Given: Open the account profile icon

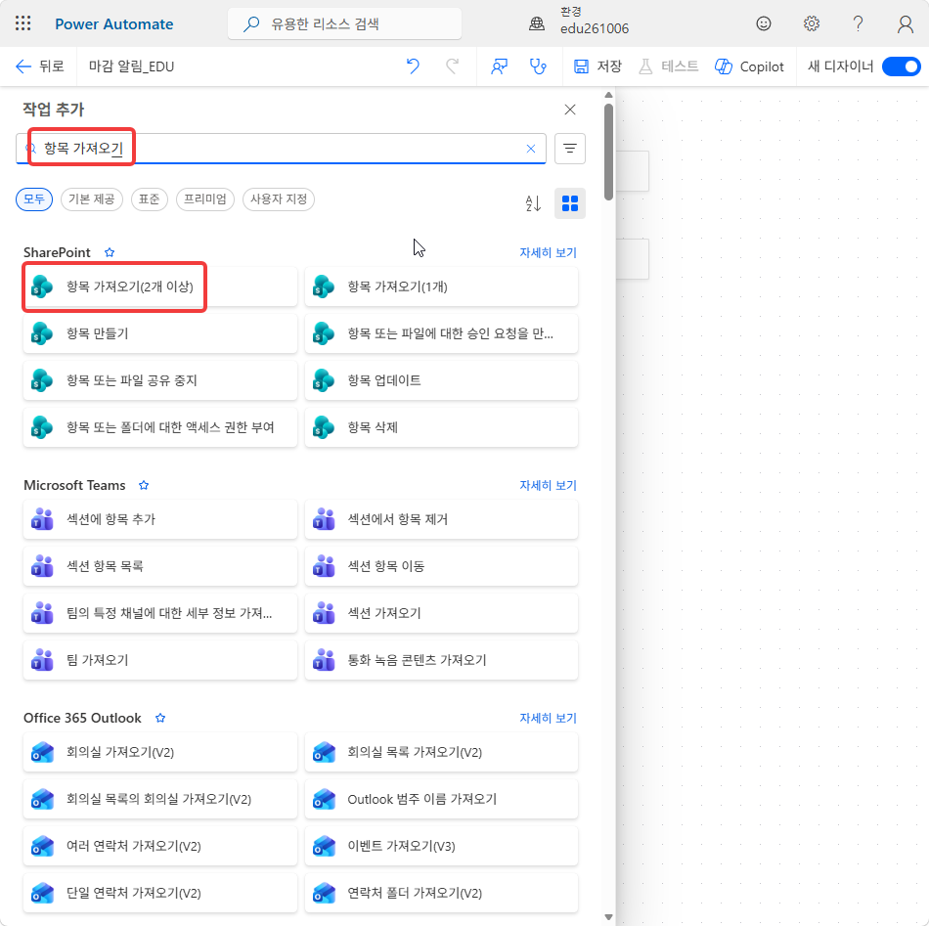Looking at the screenshot, I should 905,23.
